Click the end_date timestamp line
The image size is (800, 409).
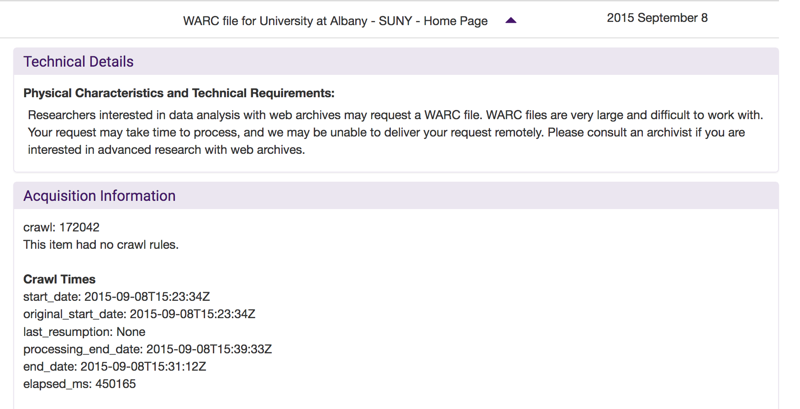(x=115, y=367)
